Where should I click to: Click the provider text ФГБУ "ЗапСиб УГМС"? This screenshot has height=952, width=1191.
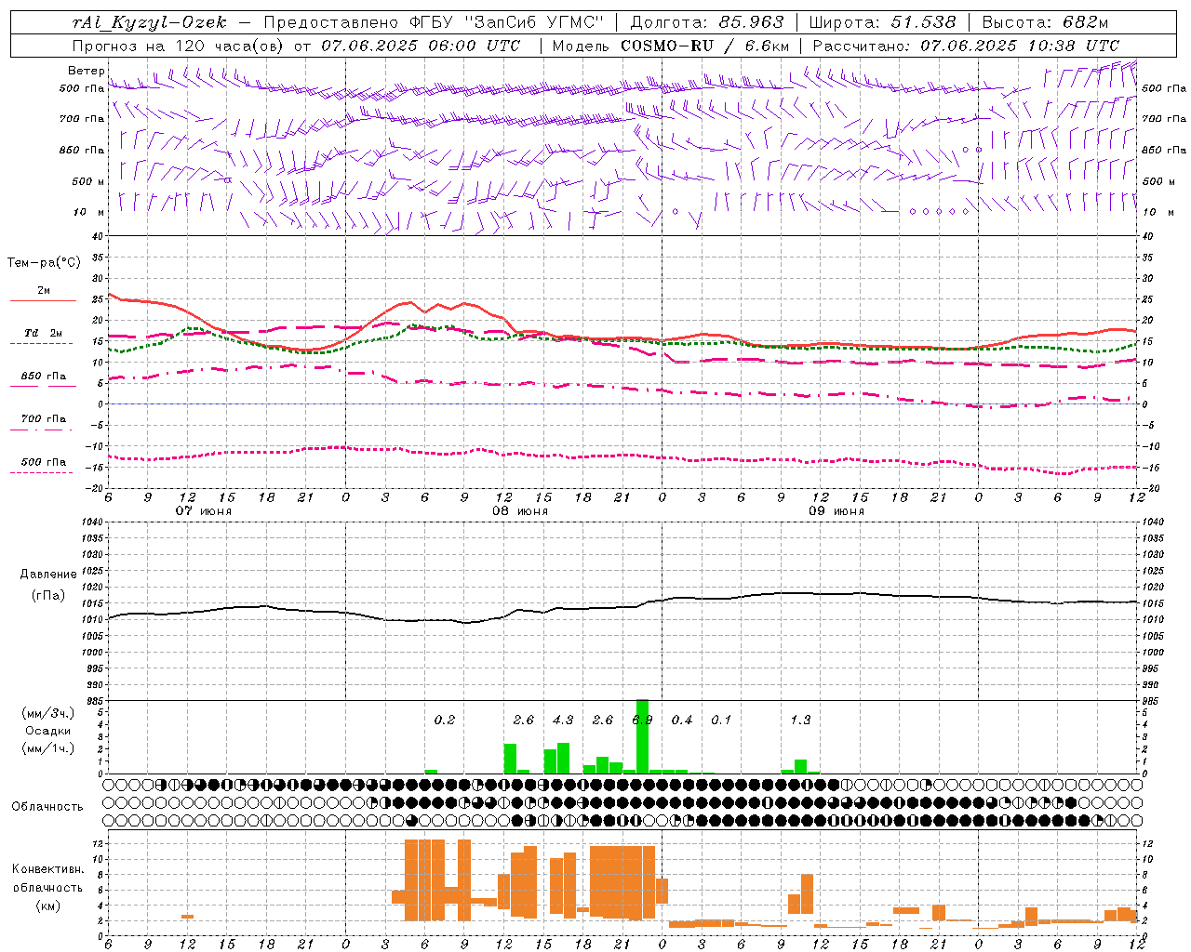(x=506, y=22)
